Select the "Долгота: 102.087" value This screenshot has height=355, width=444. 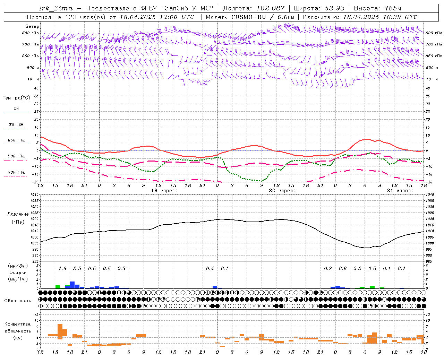coord(254,8)
